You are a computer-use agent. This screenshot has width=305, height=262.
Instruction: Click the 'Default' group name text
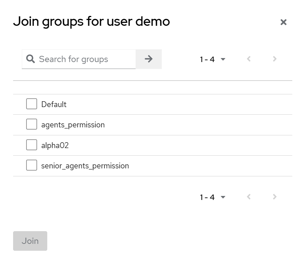click(54, 105)
